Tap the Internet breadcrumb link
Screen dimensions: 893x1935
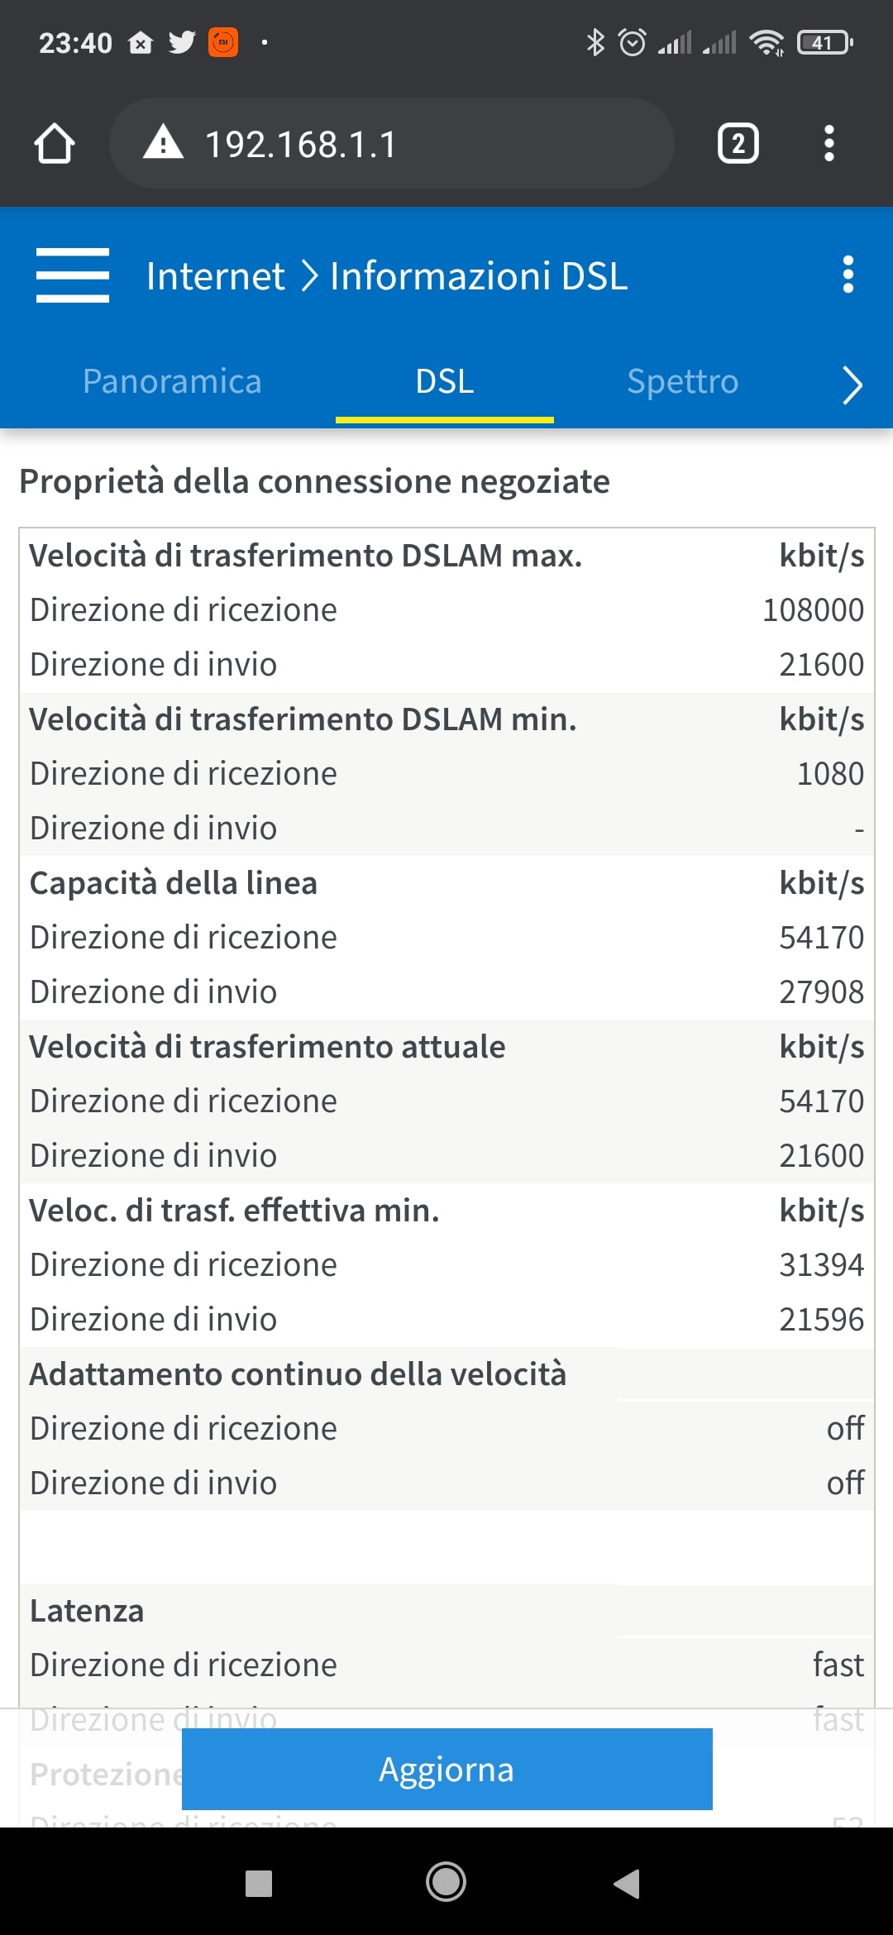[x=215, y=275]
